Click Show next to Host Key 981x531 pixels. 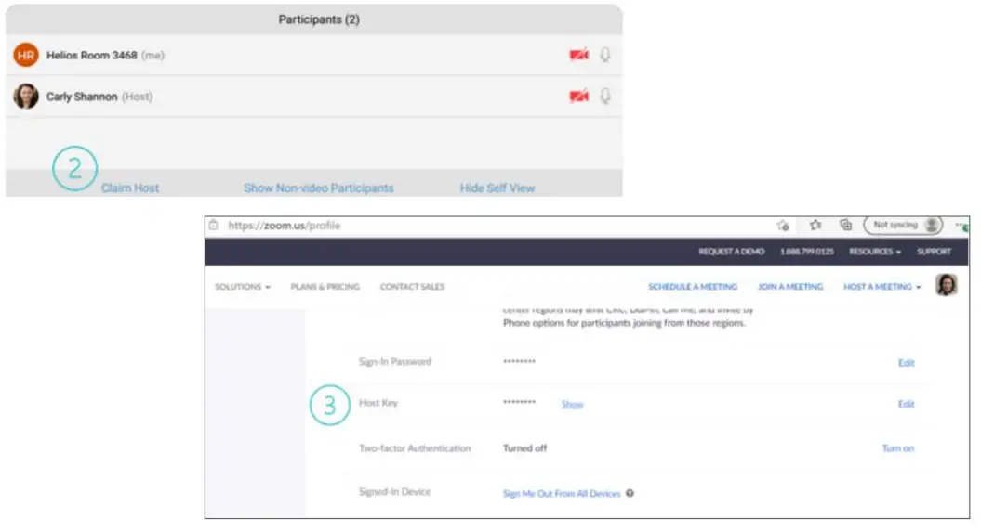572,405
